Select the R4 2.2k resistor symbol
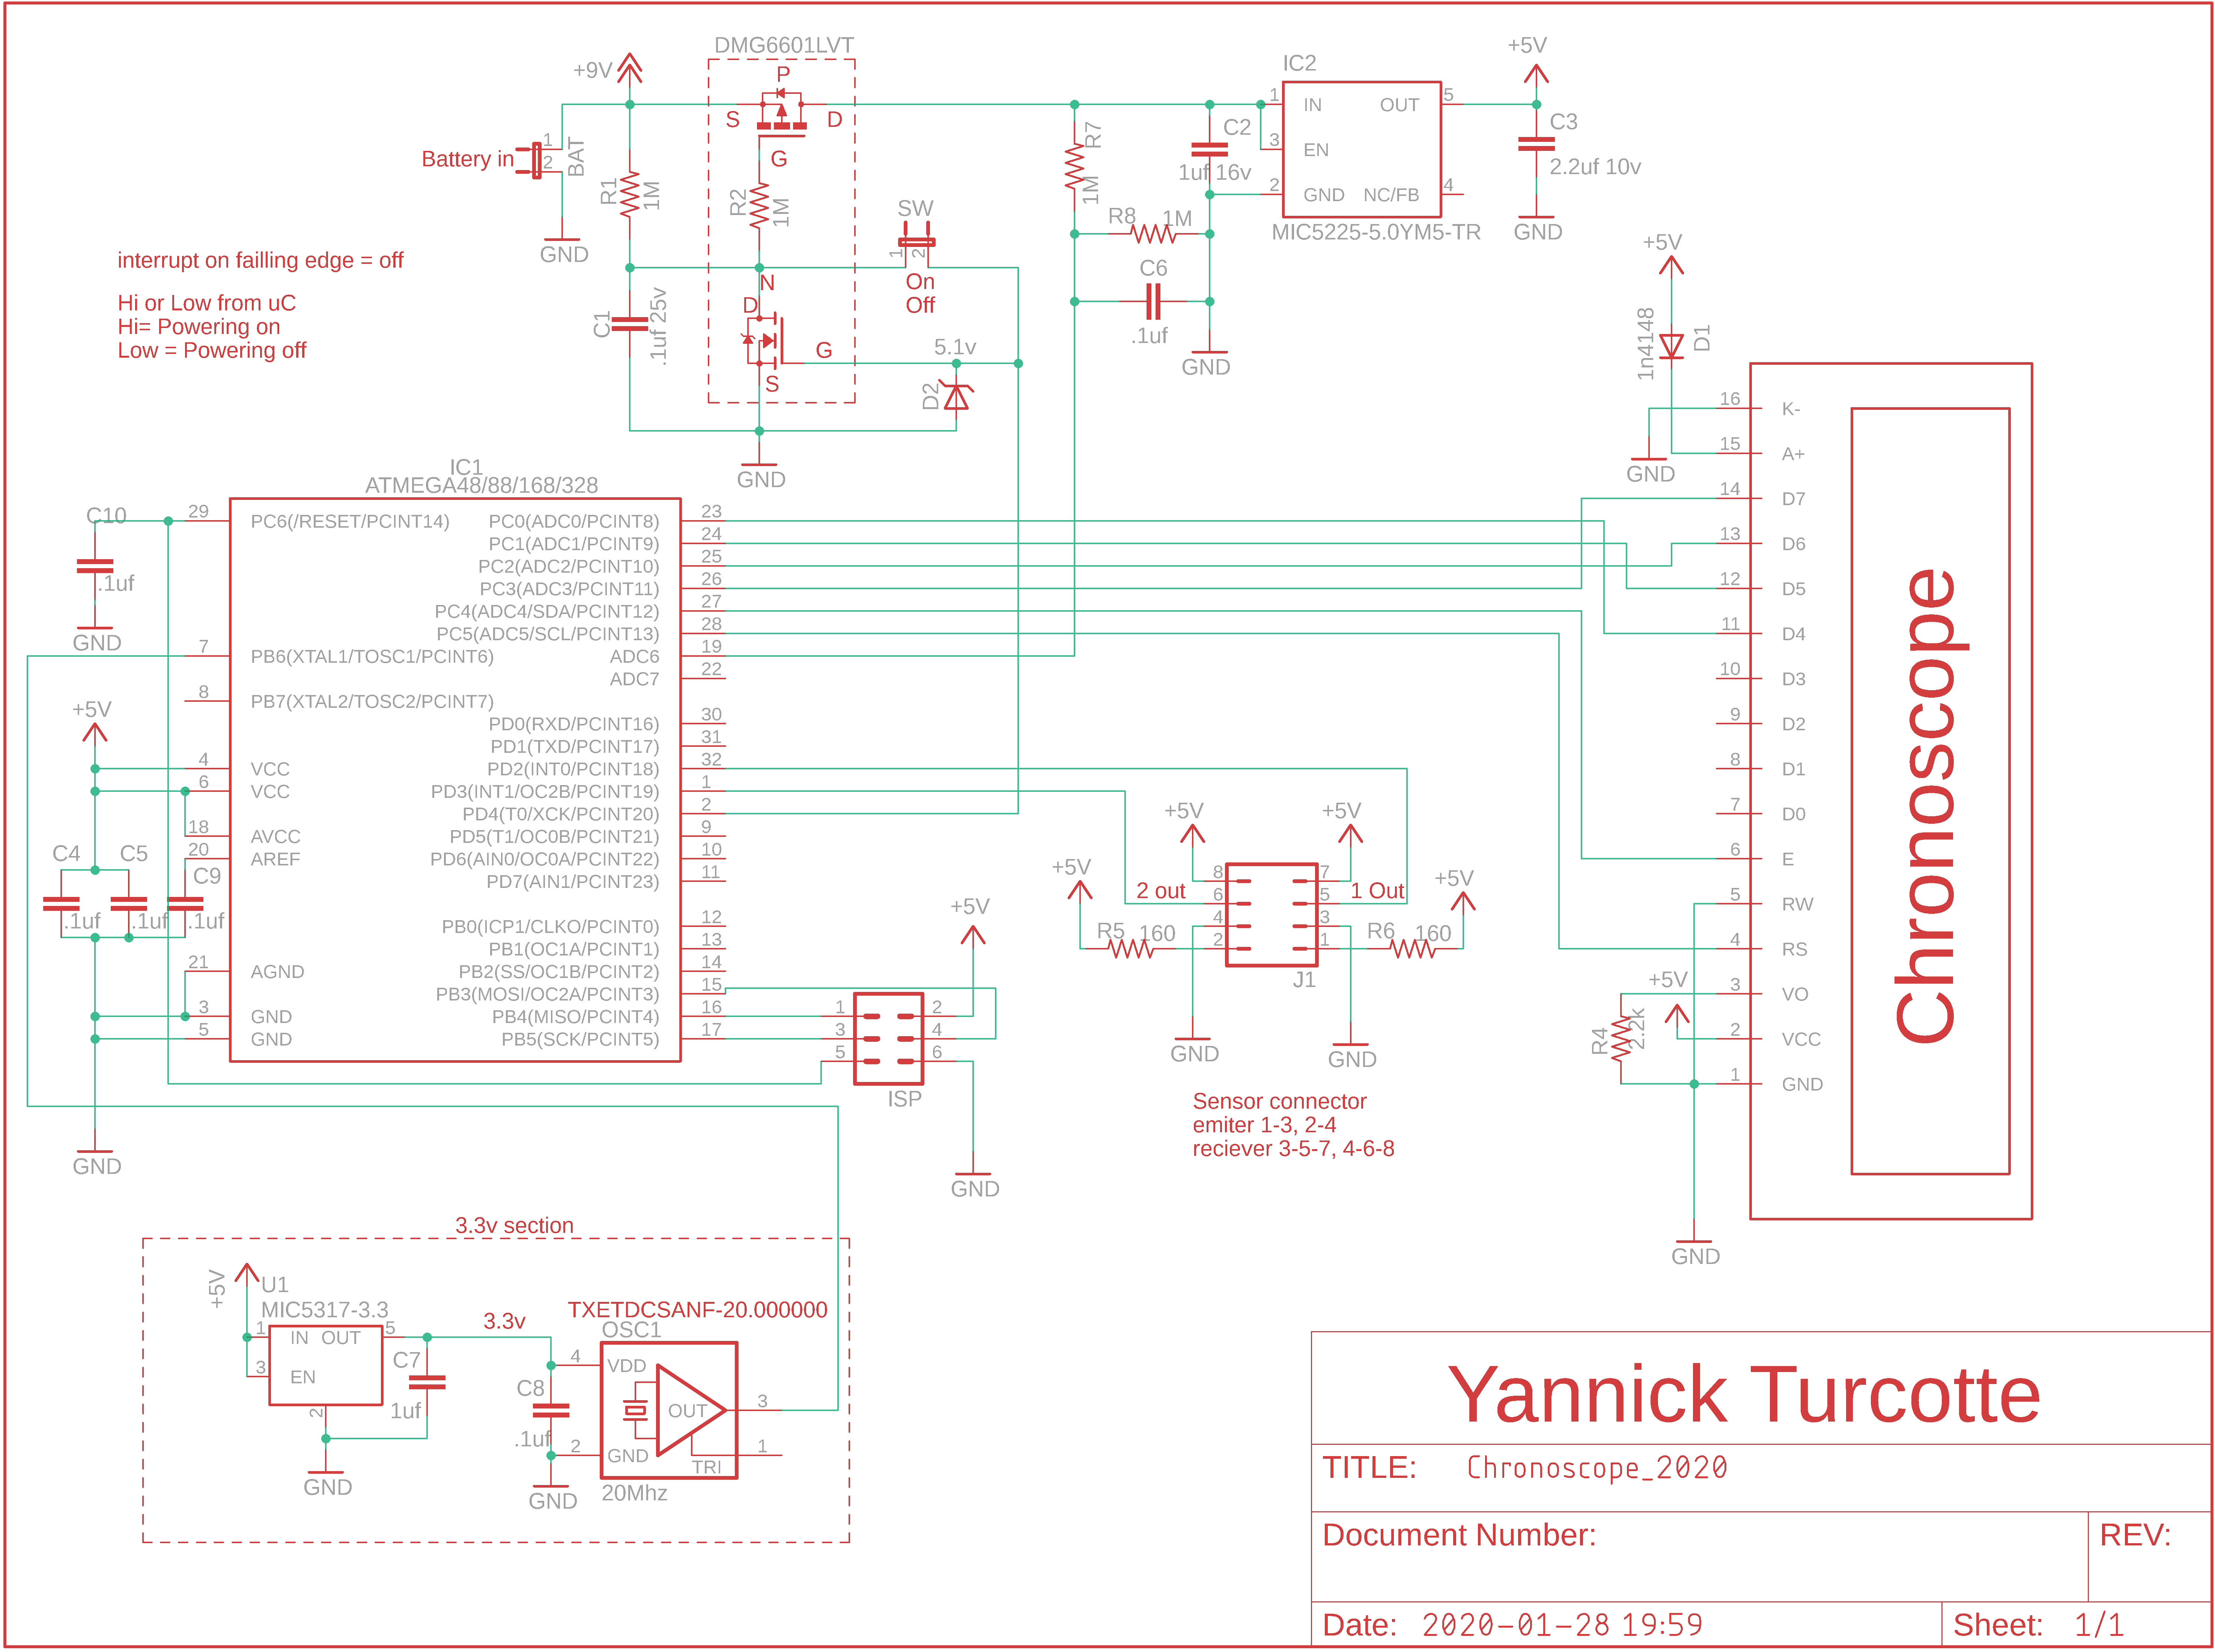The image size is (2215, 1652). click(1620, 1039)
